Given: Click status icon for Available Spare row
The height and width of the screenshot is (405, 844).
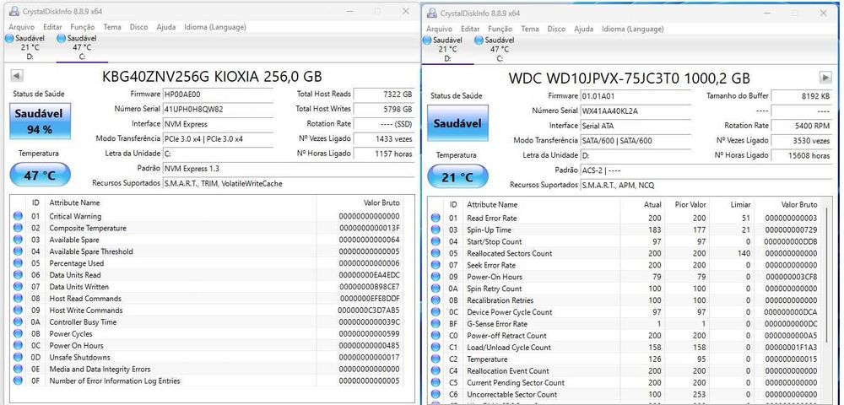Looking at the screenshot, I should (x=19, y=240).
